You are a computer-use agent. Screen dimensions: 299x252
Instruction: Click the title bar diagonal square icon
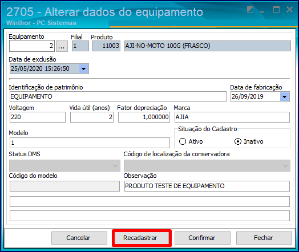250,9
